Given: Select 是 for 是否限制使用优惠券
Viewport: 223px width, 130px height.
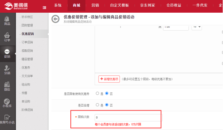Looking at the screenshot, I should (x=97, y=93).
